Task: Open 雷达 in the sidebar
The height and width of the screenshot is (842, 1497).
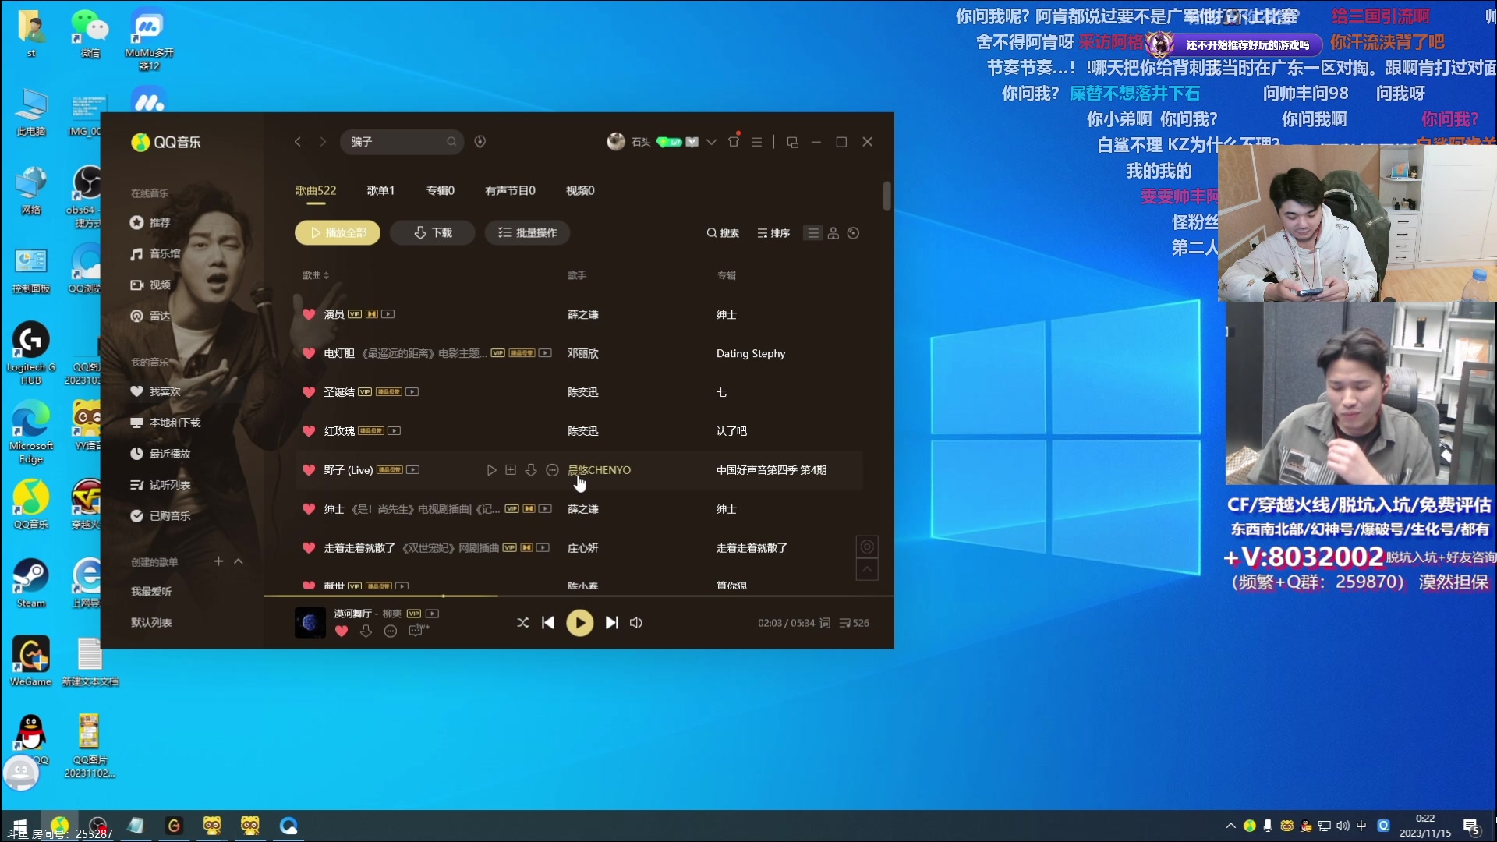Action: click(x=150, y=317)
